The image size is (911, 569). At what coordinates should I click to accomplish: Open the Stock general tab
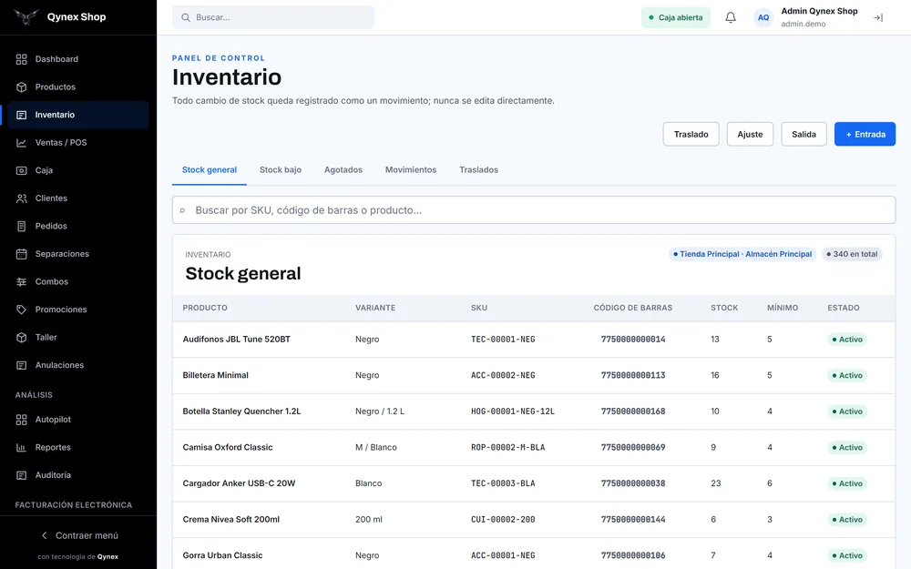coord(210,169)
